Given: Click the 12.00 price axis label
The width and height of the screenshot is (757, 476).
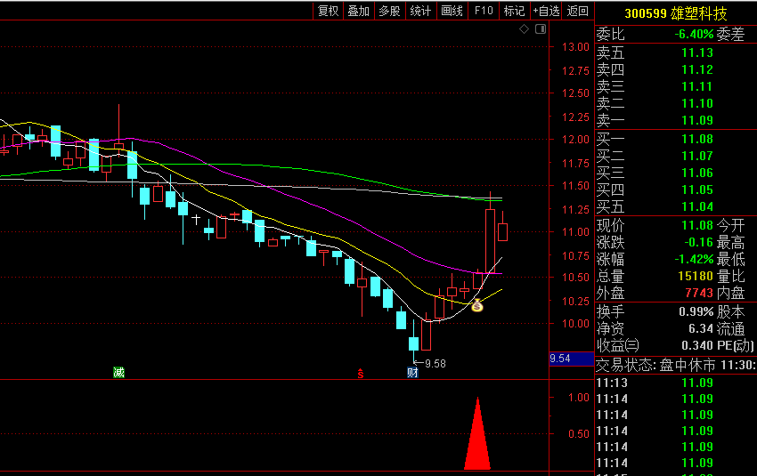Looking at the screenshot, I should (575, 140).
